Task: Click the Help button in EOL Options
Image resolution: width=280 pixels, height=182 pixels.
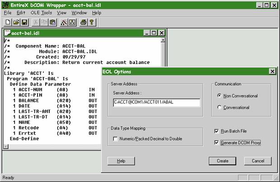Action: pyautogui.click(x=121, y=161)
